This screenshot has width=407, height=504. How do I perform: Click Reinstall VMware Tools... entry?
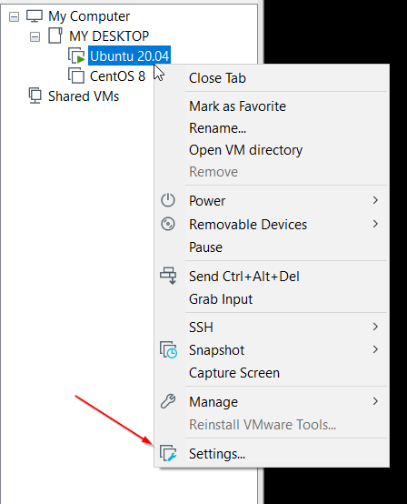tap(272, 425)
